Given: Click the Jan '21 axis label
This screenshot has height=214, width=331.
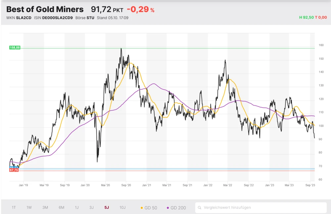Looking at the screenshot, I should 147,185.
